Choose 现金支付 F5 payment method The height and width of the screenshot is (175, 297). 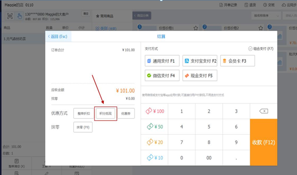pos(200,75)
